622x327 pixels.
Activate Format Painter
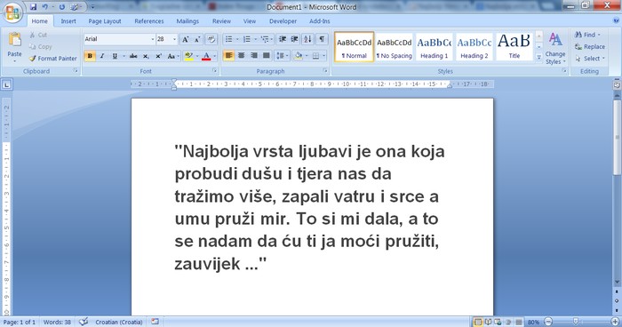(x=52, y=59)
